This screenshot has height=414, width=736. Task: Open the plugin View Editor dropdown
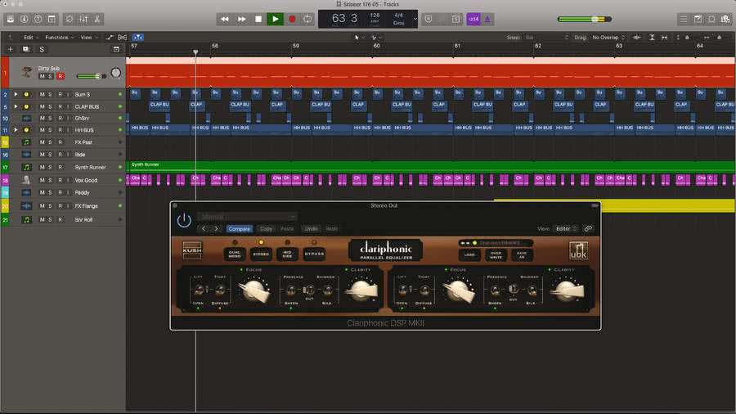click(566, 228)
